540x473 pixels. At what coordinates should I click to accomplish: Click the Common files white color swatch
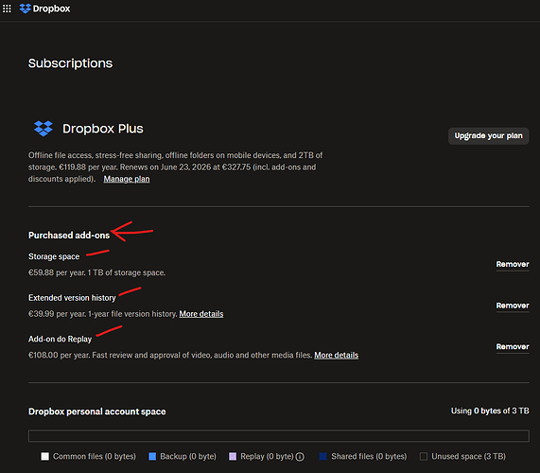click(45, 457)
